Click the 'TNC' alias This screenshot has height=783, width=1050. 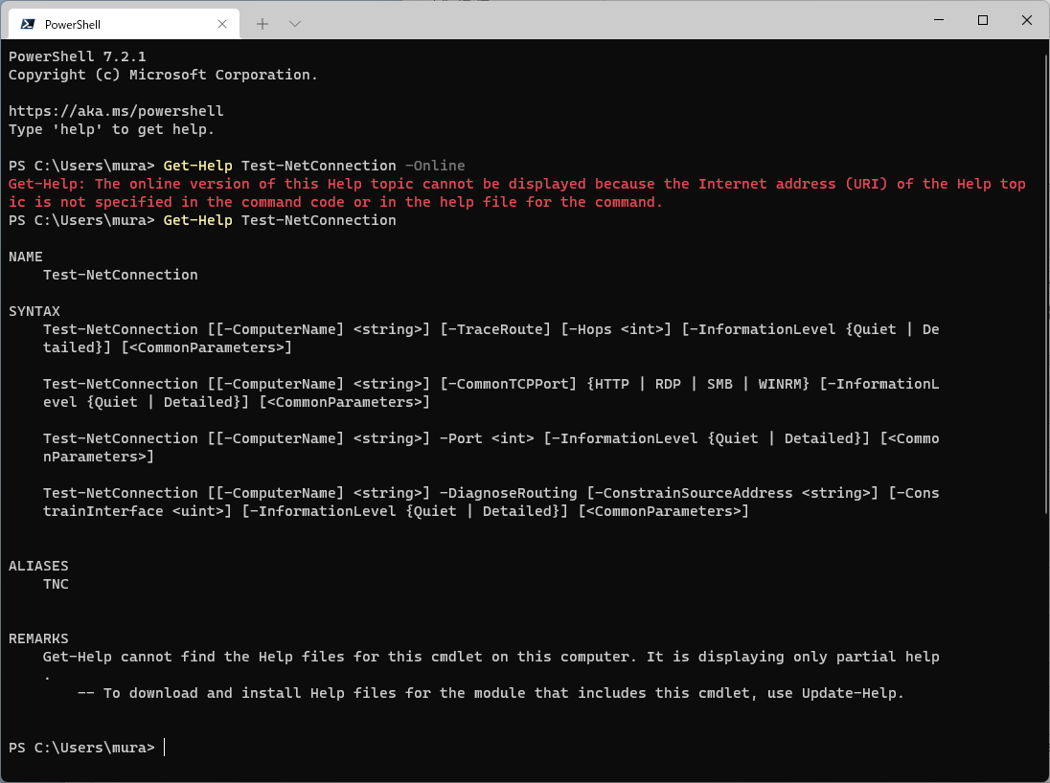[x=56, y=584]
